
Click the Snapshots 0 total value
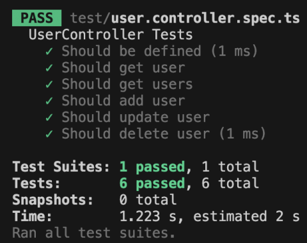(x=148, y=200)
